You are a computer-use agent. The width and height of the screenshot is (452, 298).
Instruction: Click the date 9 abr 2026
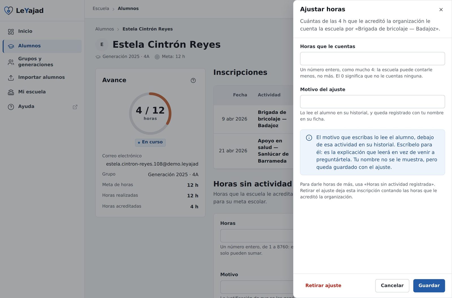pos(234,119)
